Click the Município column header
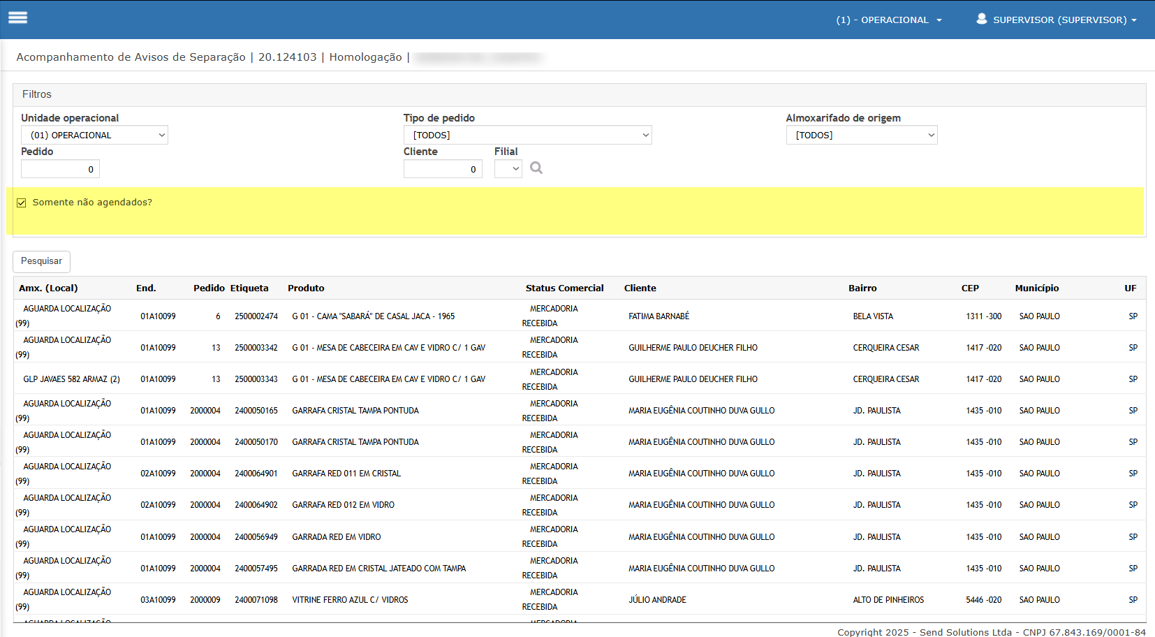Image resolution: width=1155 pixels, height=637 pixels. (x=1036, y=288)
